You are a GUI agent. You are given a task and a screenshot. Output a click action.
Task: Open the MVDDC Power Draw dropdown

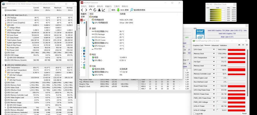click(214, 94)
